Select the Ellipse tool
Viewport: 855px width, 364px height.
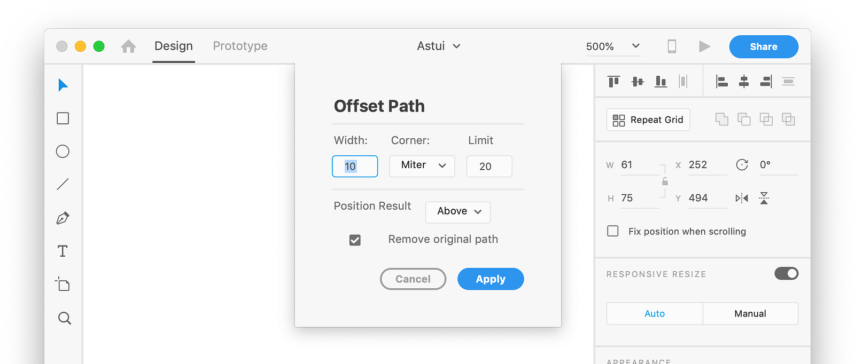coord(63,152)
